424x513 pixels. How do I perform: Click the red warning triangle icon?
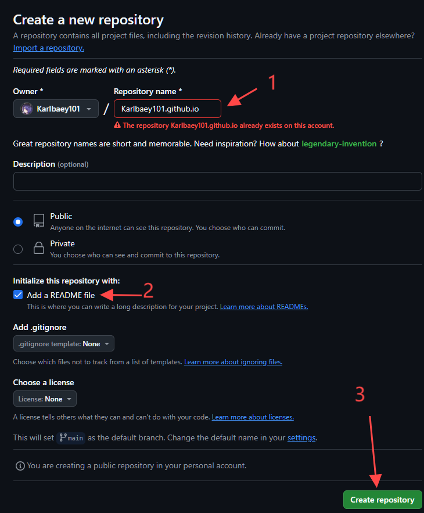coord(117,125)
